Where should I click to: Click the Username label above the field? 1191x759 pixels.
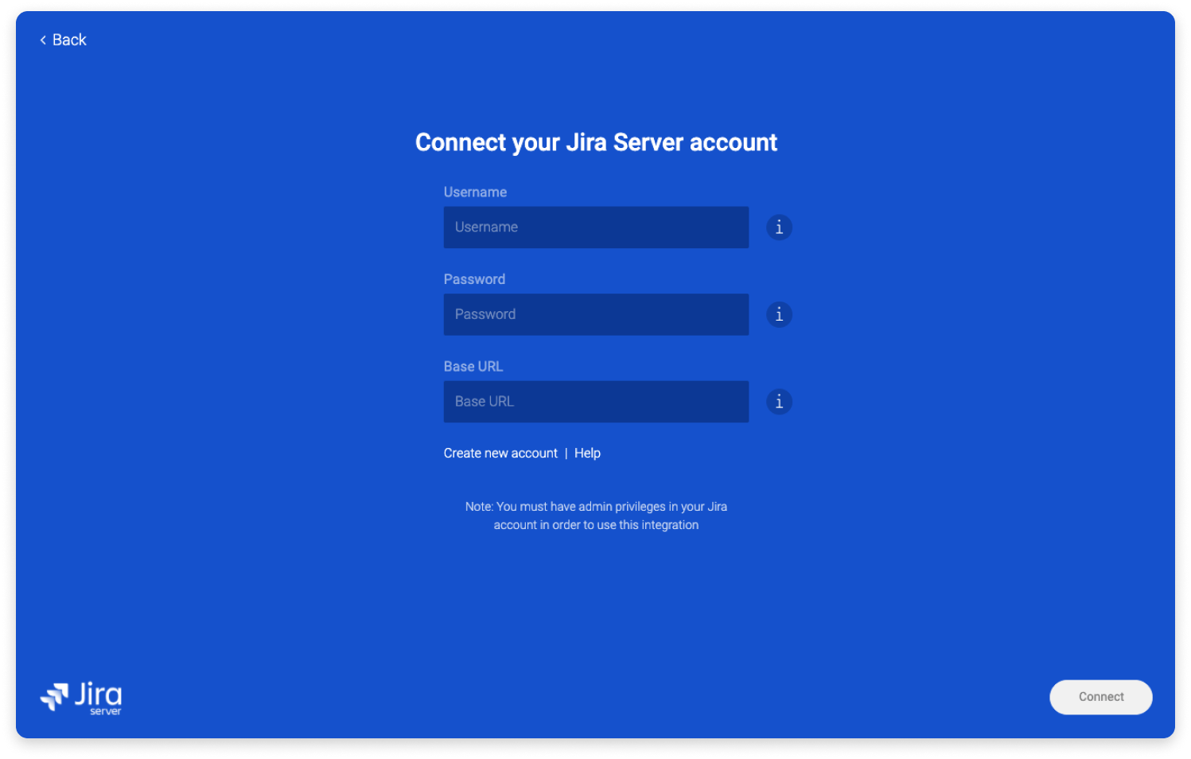pos(475,193)
